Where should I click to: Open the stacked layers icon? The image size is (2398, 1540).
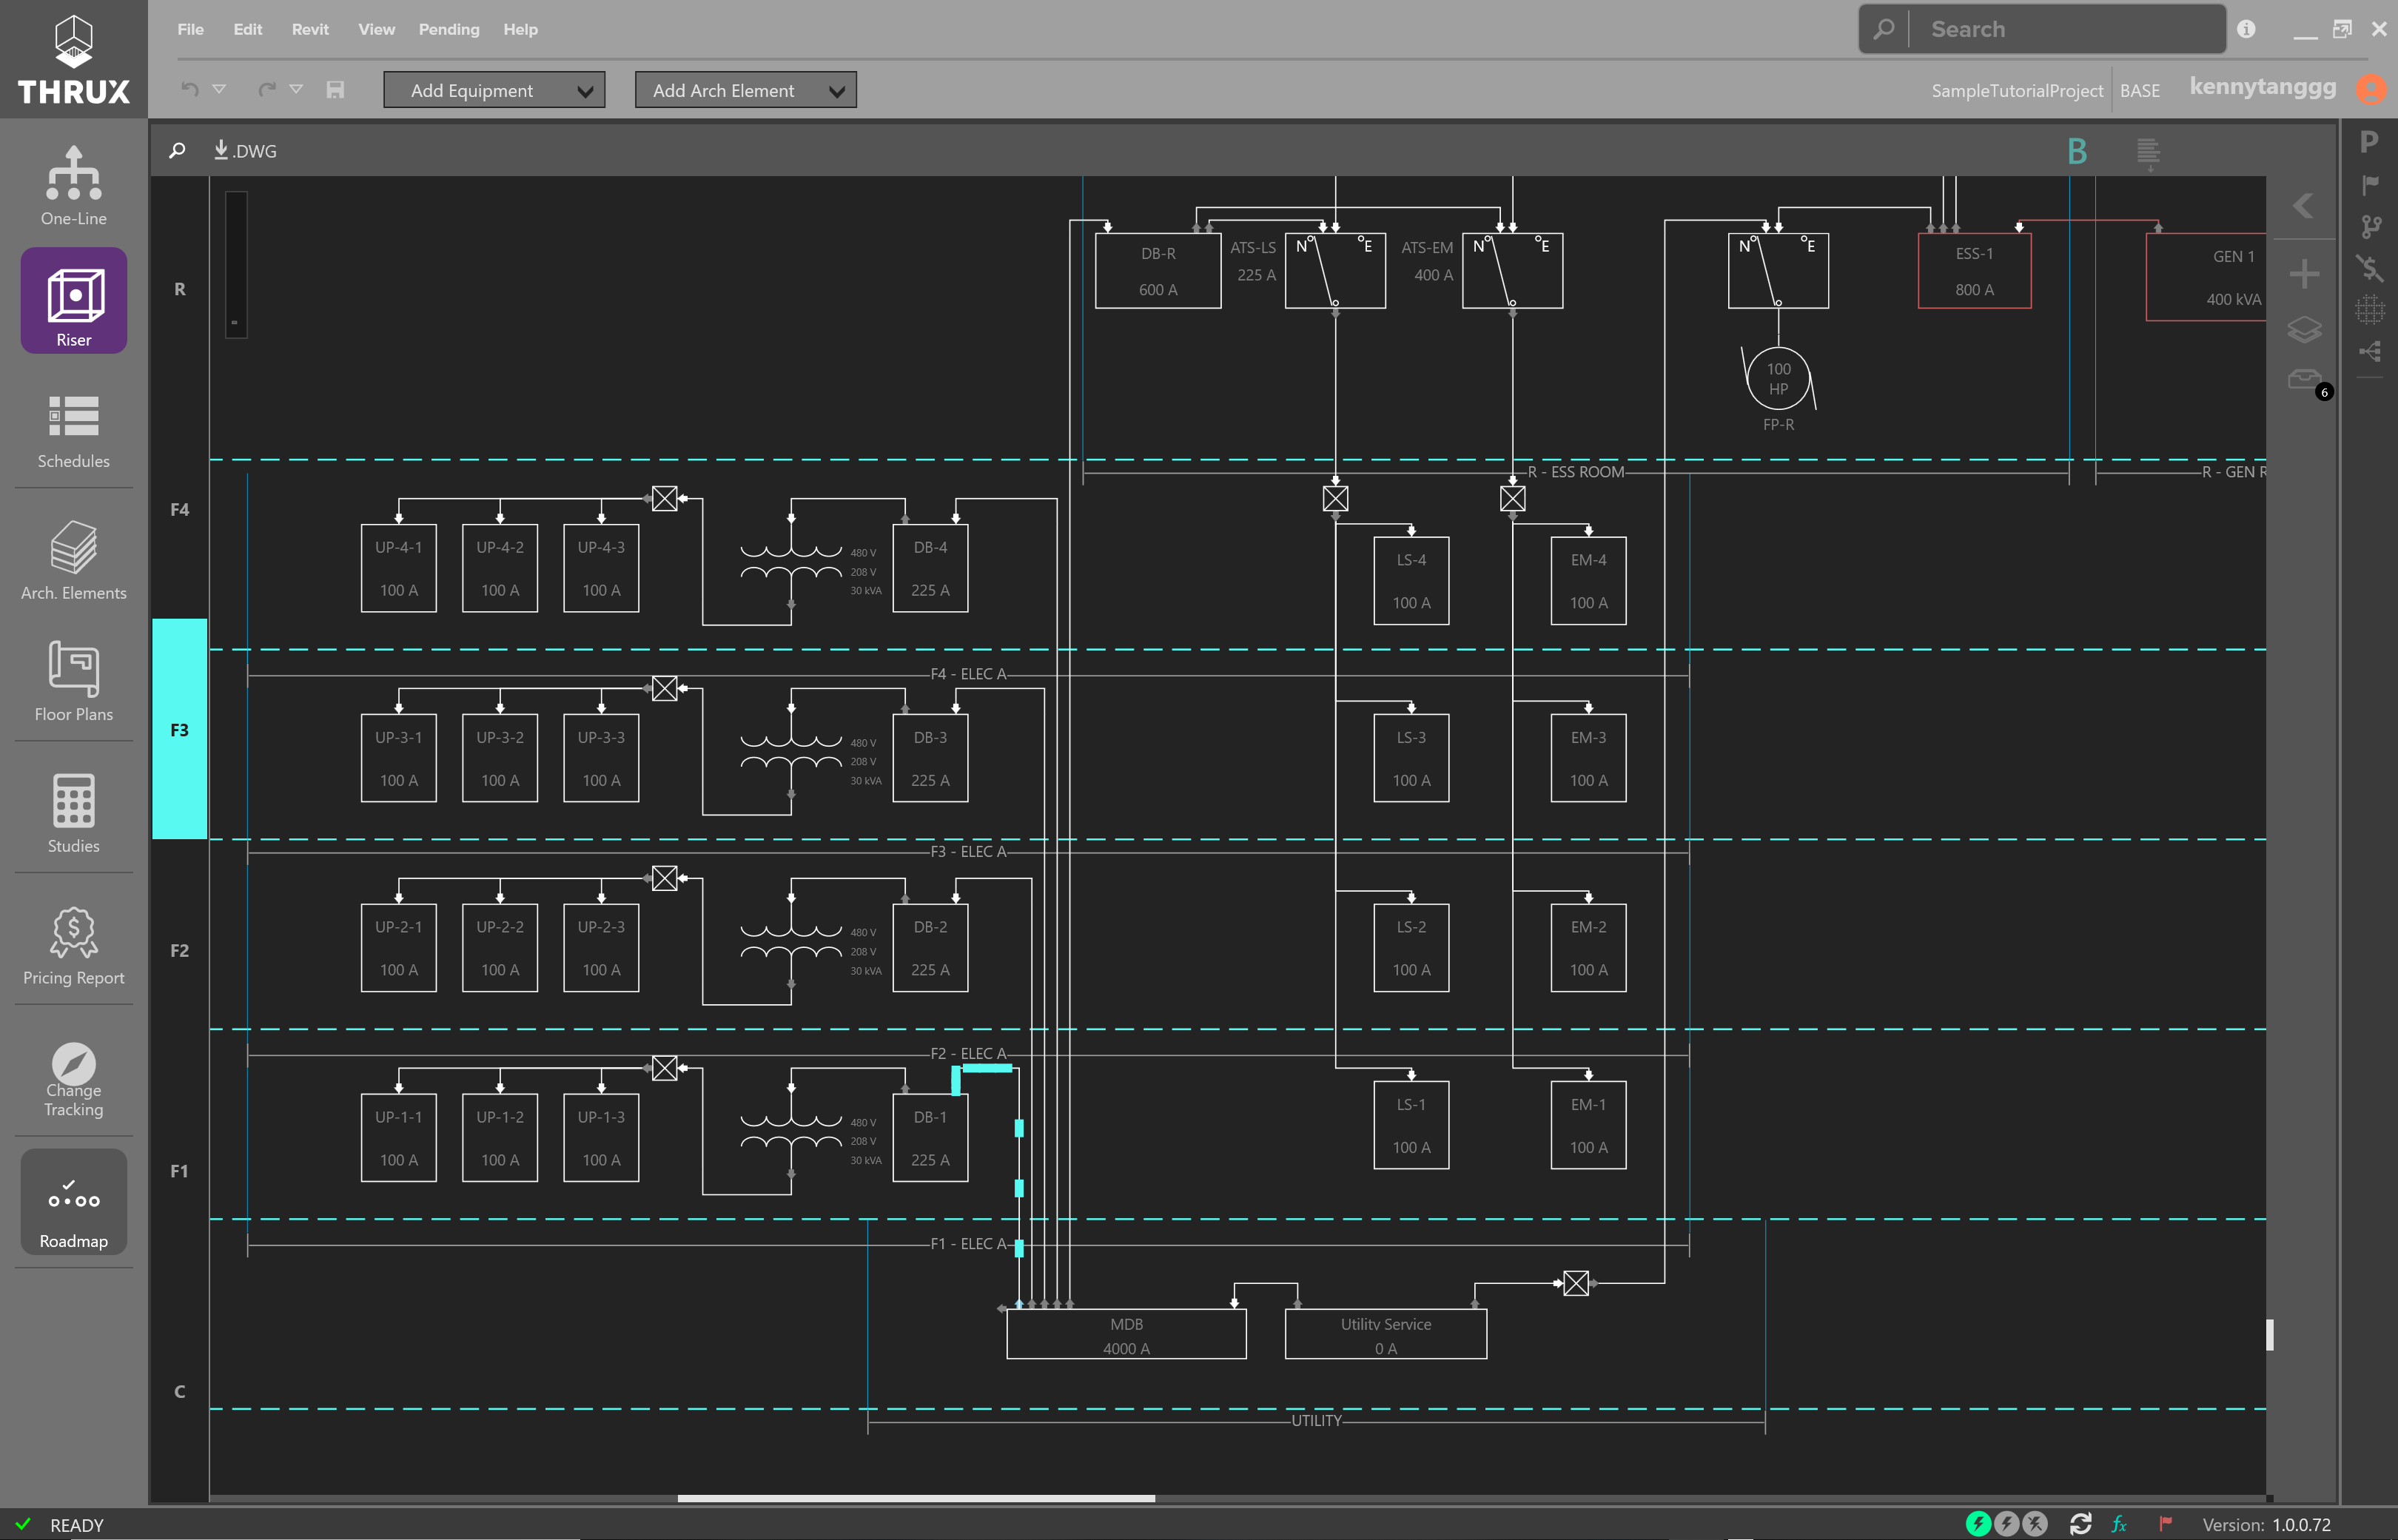point(2304,329)
